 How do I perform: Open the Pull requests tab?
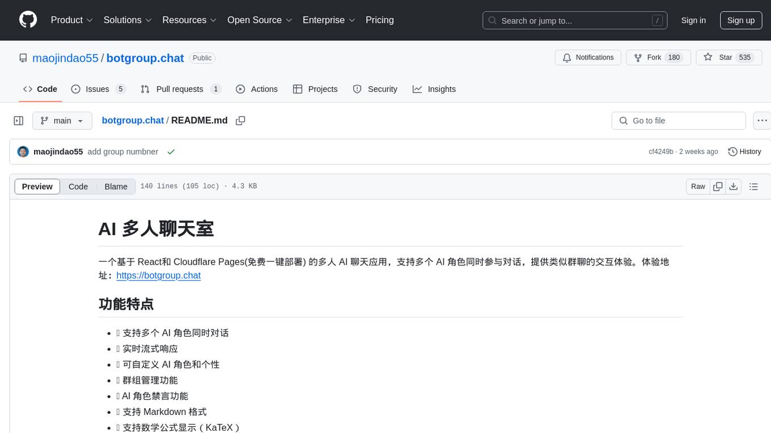click(181, 89)
